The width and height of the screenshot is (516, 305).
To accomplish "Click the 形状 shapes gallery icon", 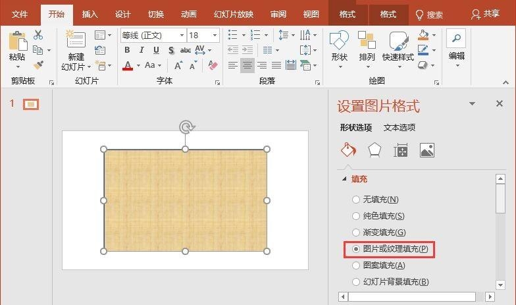I will click(x=339, y=42).
